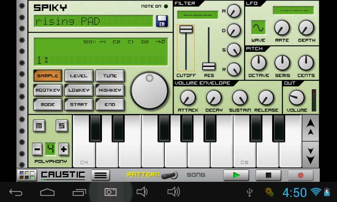Save the preset with the floppy disk icon
This screenshot has width=337, height=202.
click(x=162, y=21)
